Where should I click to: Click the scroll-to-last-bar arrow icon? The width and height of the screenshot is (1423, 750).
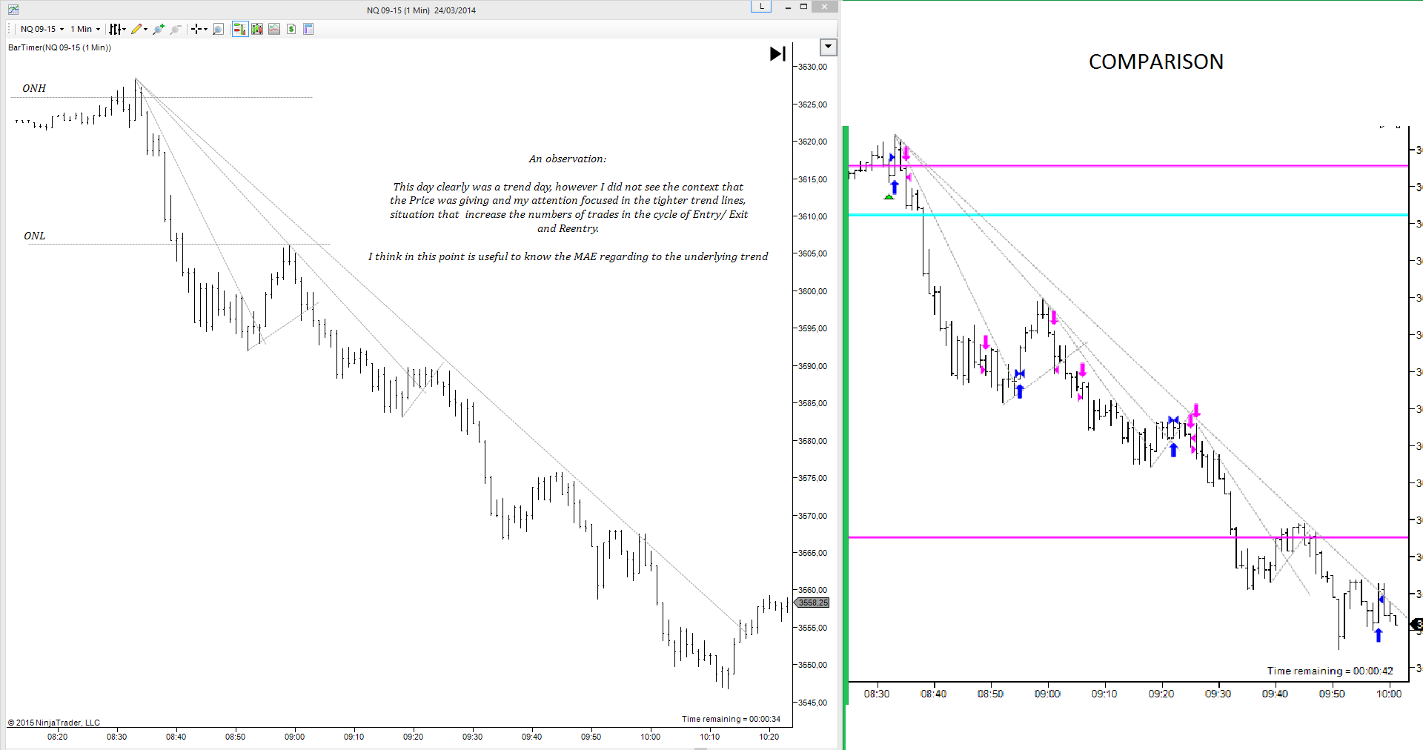point(777,53)
